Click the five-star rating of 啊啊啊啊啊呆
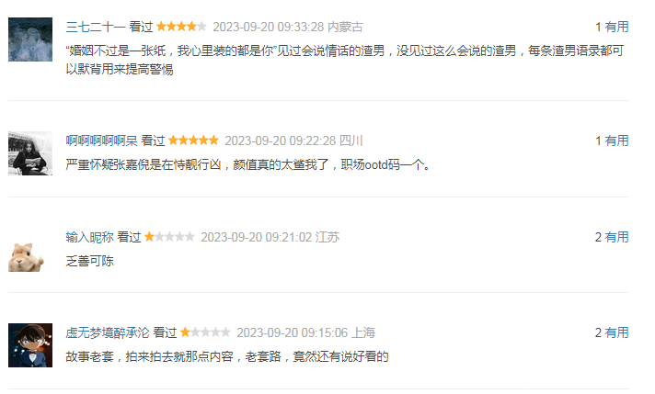The height and width of the screenshot is (394, 655). (x=193, y=141)
